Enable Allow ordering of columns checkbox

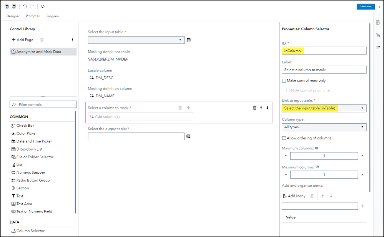pyautogui.click(x=284, y=138)
